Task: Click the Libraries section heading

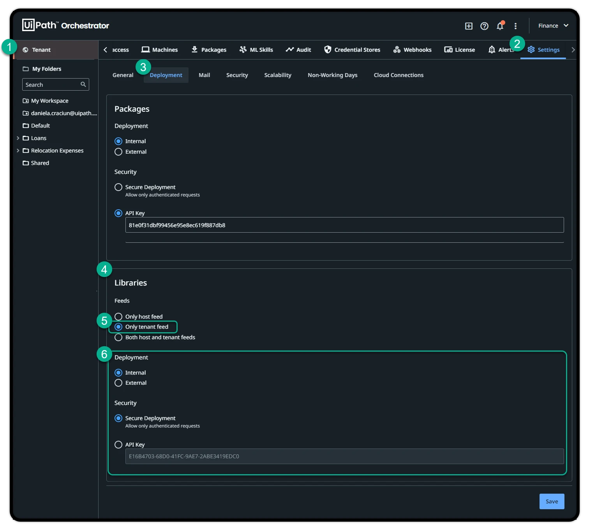Action: [131, 283]
